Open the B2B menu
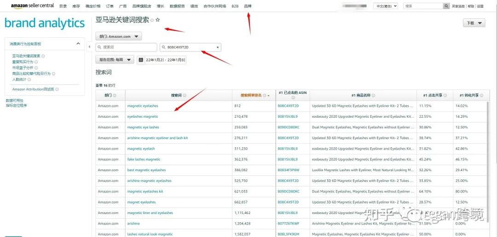The height and width of the screenshot is (237, 497). tap(235, 6)
